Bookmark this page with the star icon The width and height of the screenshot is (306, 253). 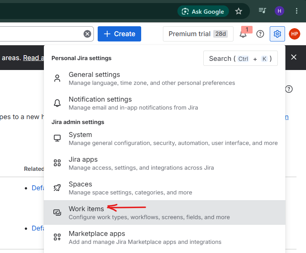click(x=238, y=11)
